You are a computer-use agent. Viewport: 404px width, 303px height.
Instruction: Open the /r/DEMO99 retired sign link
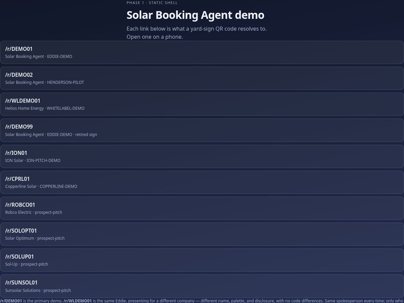(202, 130)
